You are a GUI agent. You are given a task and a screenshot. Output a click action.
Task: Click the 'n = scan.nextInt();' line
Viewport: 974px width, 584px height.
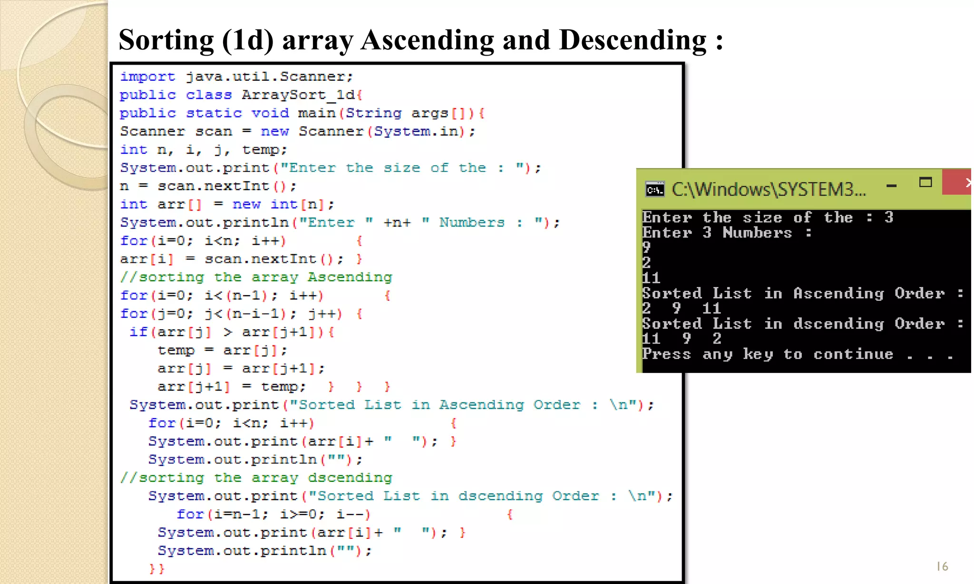tap(208, 186)
